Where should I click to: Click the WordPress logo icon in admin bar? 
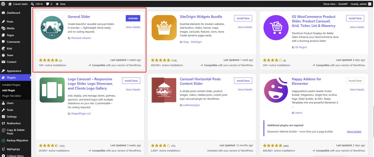3,4
